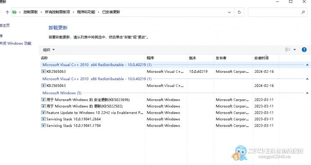Click the address bar location icon

(x=14, y=12)
